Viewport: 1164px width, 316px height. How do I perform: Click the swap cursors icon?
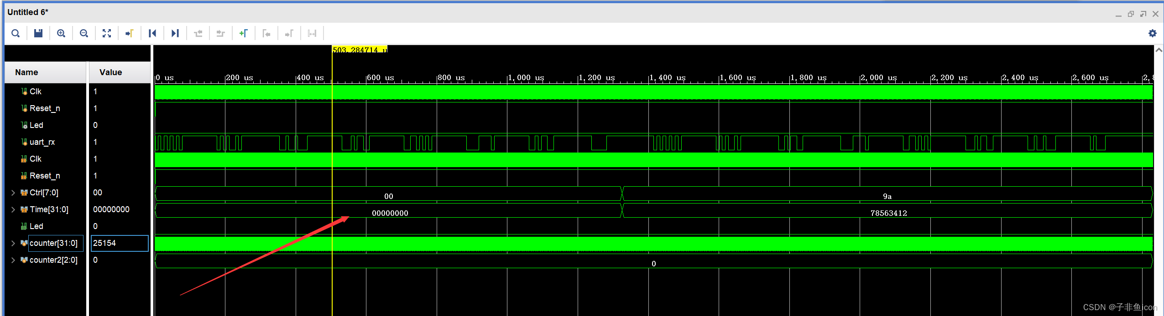[x=312, y=33]
